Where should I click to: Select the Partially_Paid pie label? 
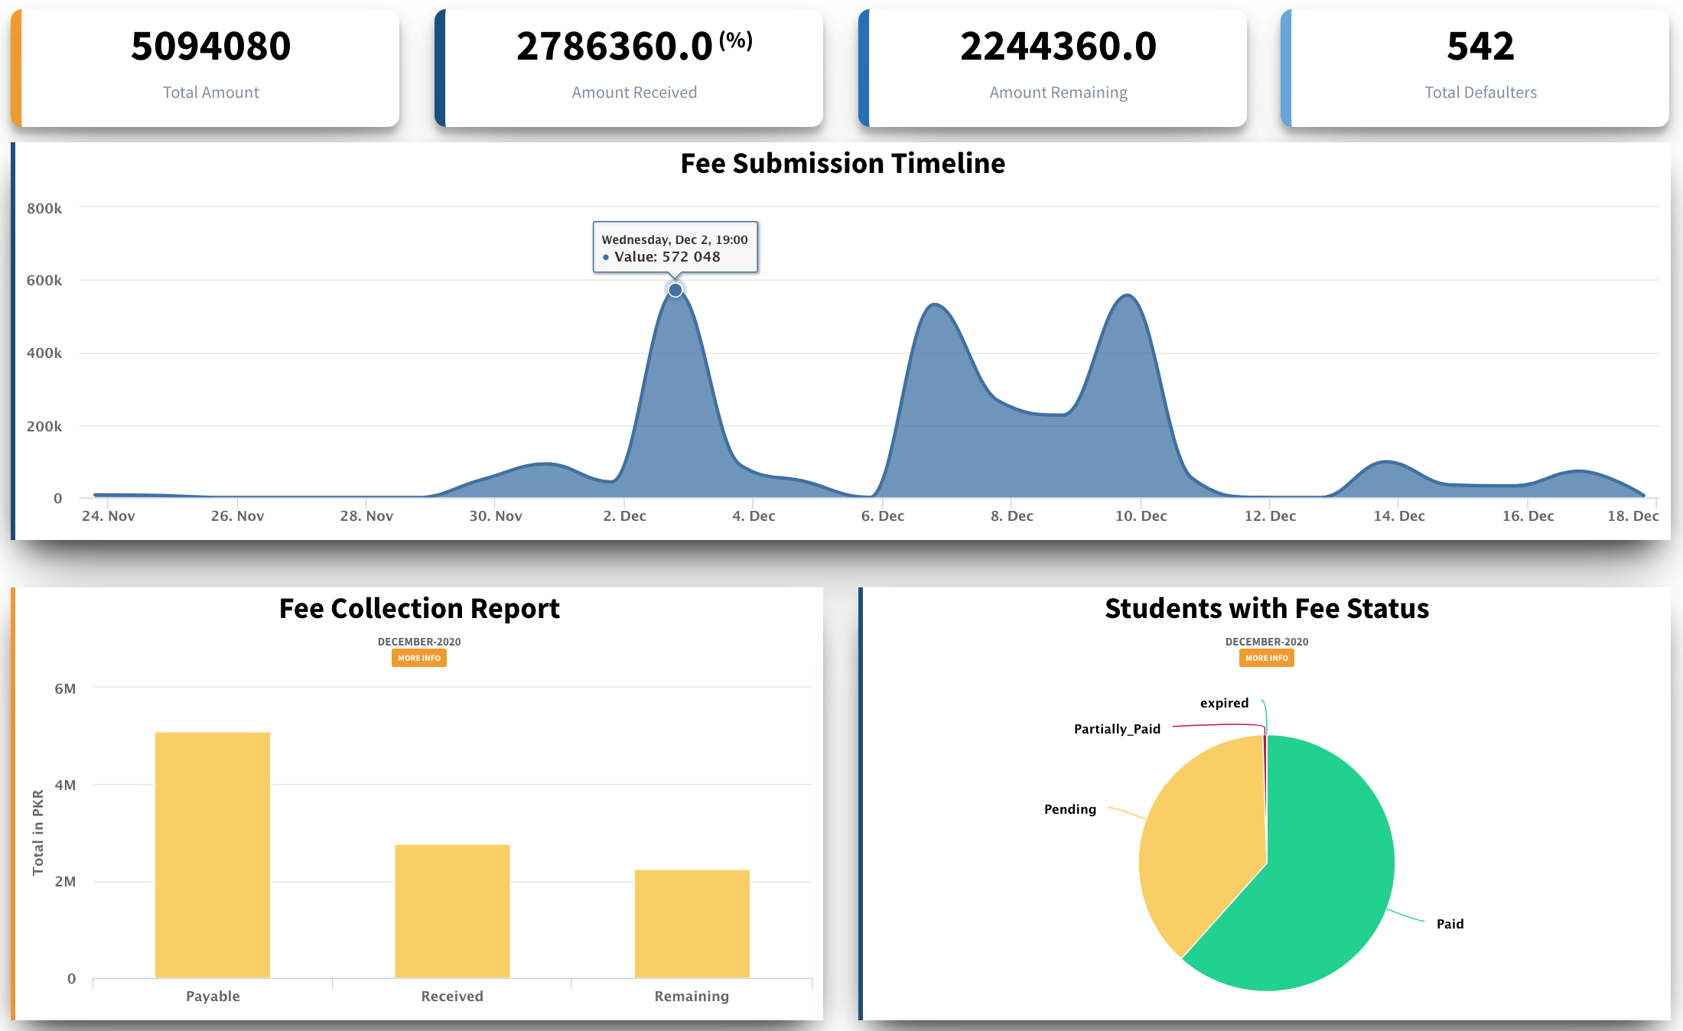1117,729
